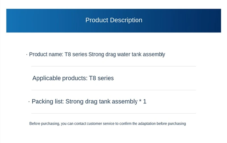Click the Product Description header title
This screenshot has width=227, height=143.
tap(114, 20)
